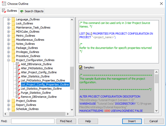
Task: Click the Report_Outlines folder icon
Action: point(13,105)
